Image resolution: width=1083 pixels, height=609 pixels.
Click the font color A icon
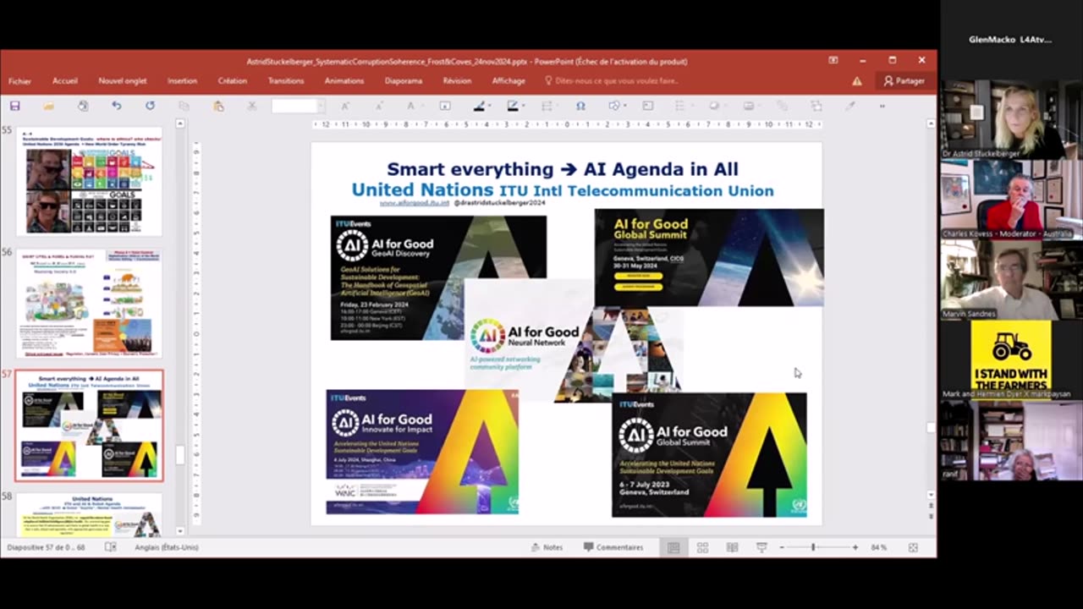[x=411, y=106]
